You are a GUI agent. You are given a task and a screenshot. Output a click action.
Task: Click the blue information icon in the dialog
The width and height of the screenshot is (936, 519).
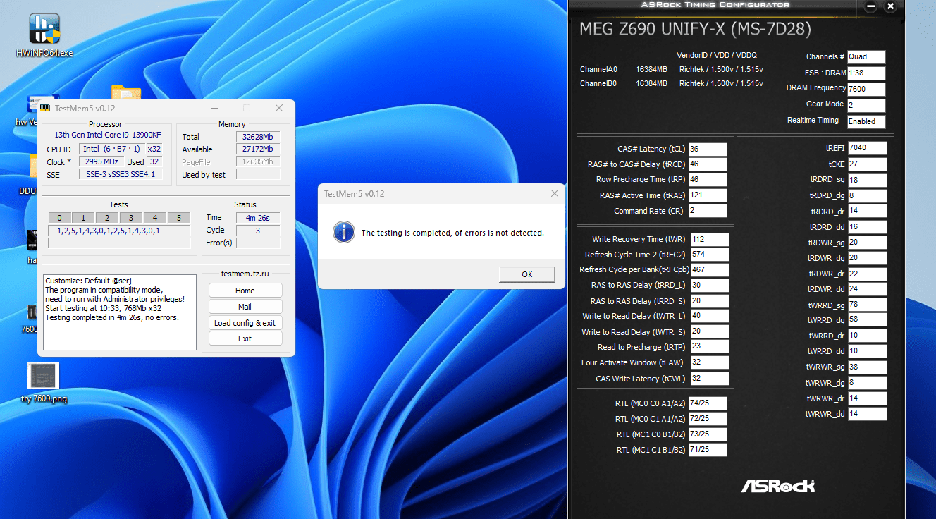click(343, 232)
